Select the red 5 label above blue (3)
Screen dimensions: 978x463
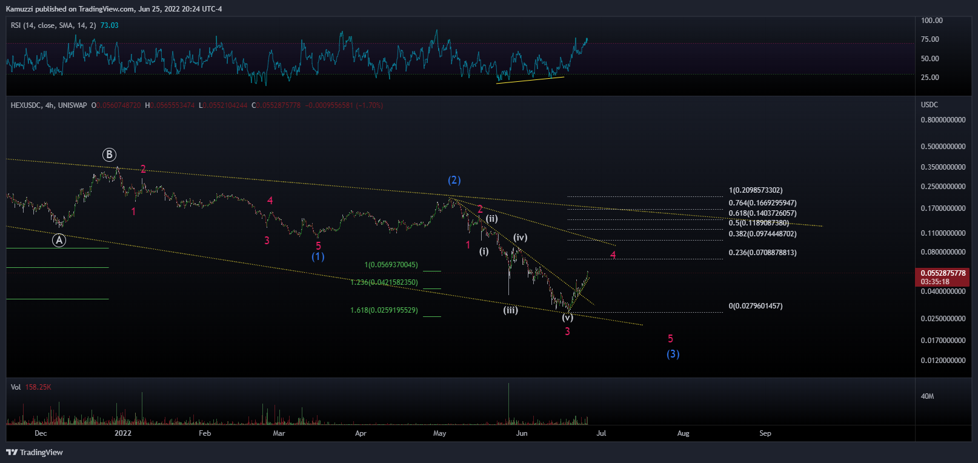pos(670,339)
